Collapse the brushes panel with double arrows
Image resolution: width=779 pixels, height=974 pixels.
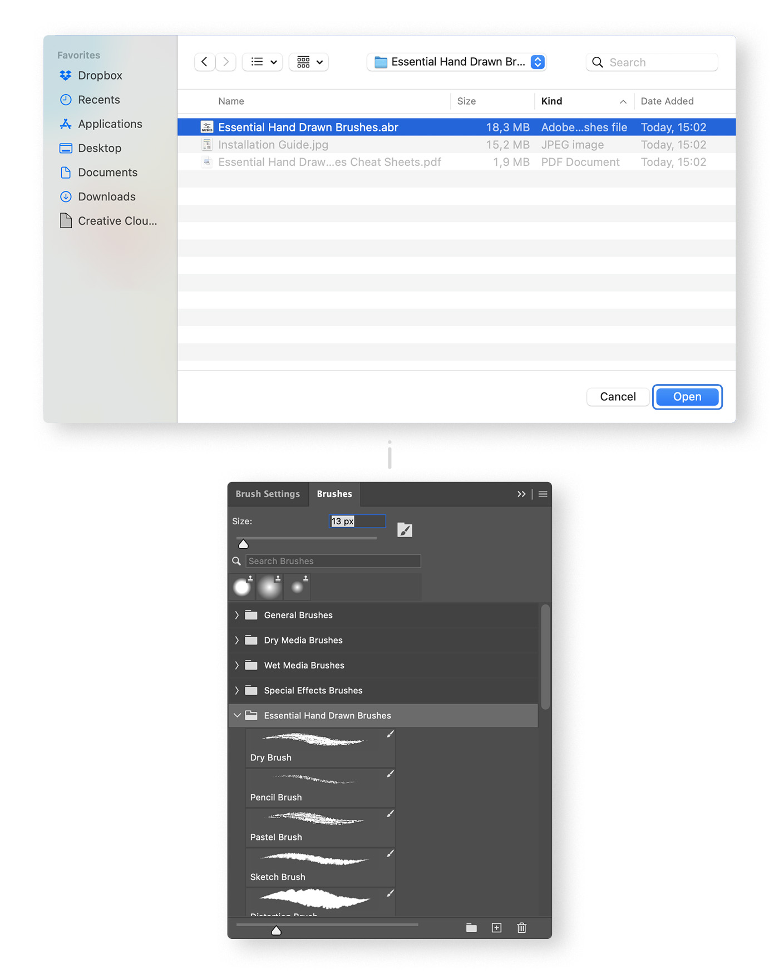click(x=521, y=494)
